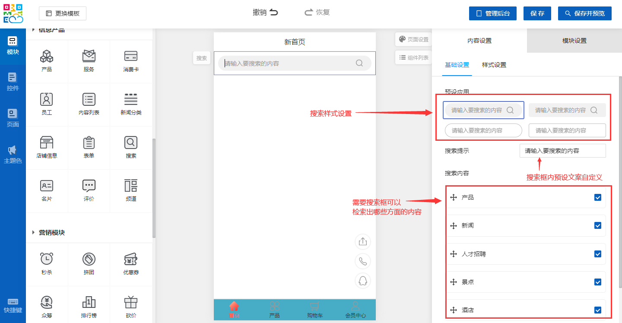Open the 页面设置 page settings panel

tap(414, 39)
